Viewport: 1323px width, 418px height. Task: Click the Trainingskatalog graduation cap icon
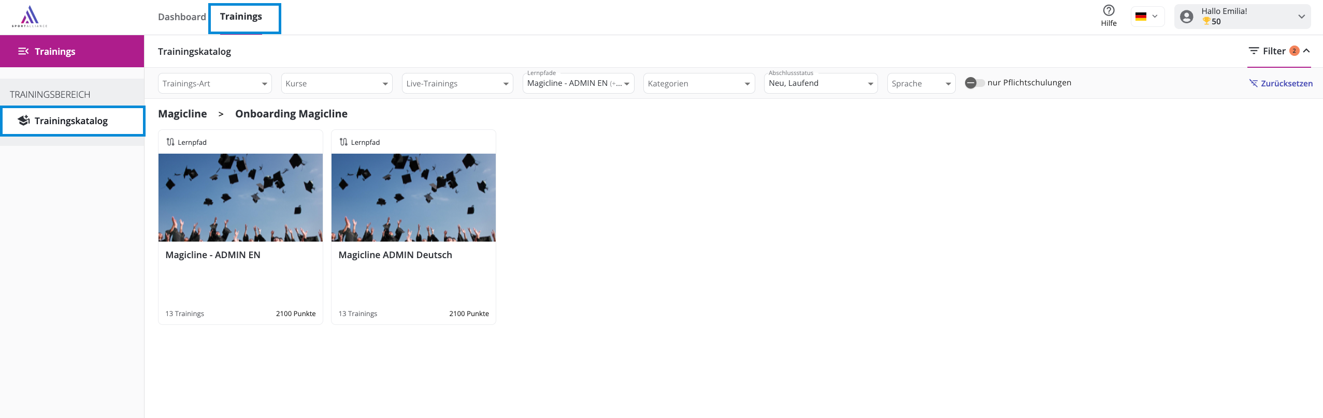point(24,121)
